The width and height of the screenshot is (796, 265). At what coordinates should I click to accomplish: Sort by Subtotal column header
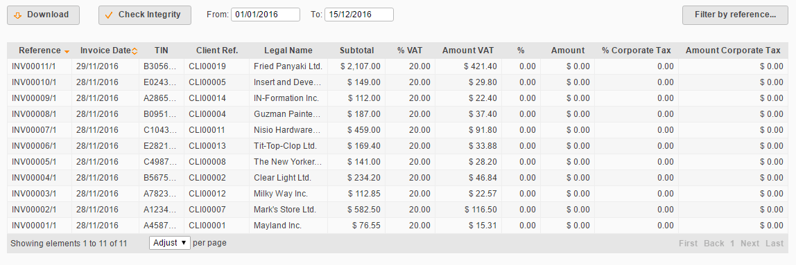click(x=357, y=50)
